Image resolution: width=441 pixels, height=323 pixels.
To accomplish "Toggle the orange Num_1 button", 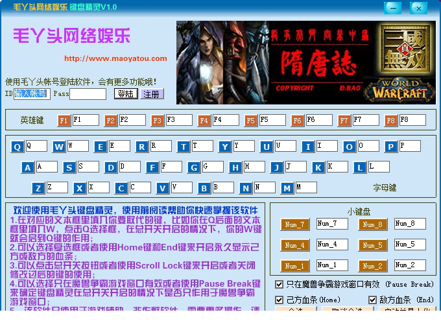I will (x=295, y=266).
